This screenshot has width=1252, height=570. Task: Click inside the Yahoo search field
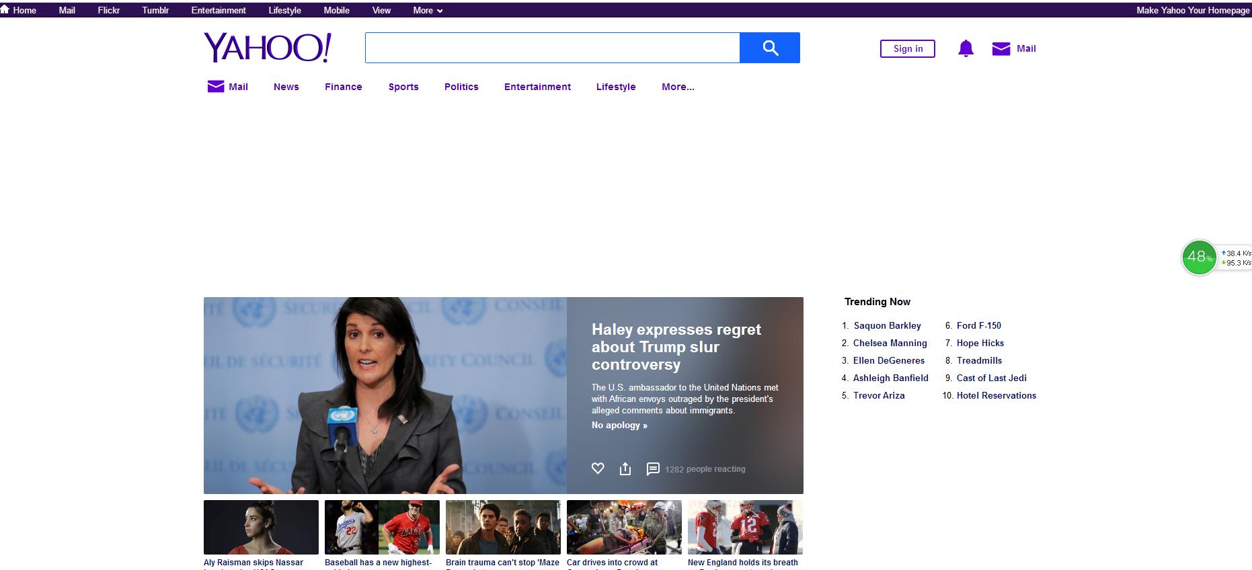pyautogui.click(x=552, y=48)
